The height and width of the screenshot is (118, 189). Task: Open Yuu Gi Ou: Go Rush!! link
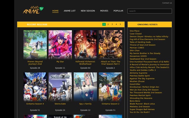140,112
